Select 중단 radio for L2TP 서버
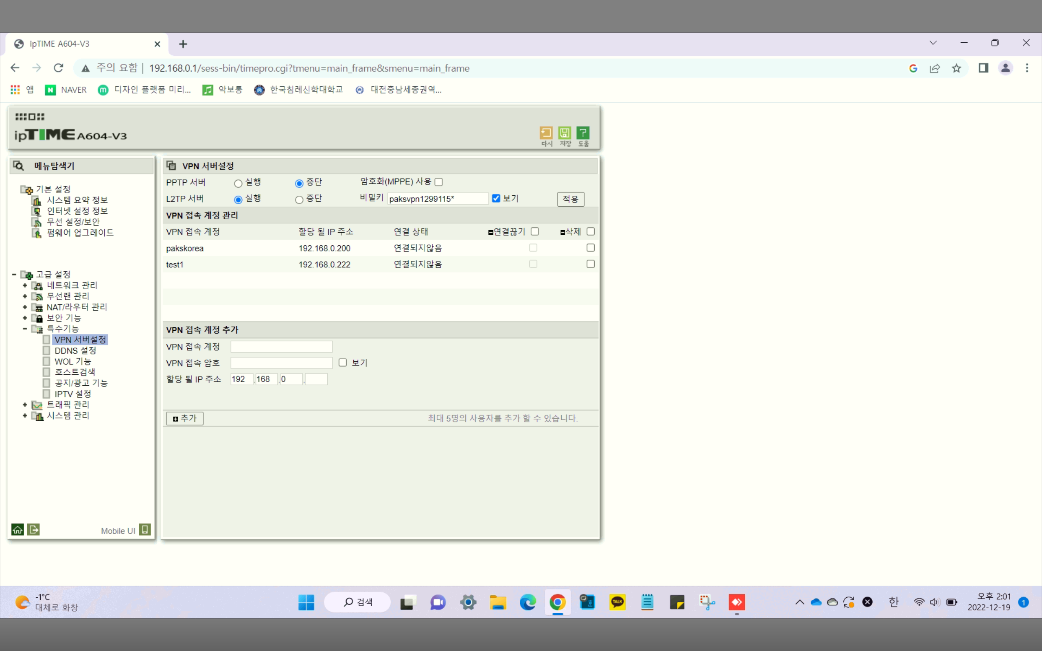Screen dimensions: 1042x651 coord(299,200)
